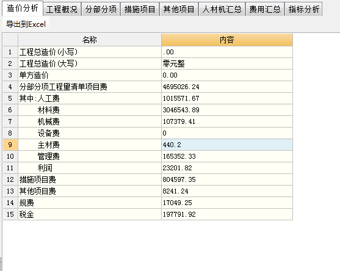Screen dimensions: 340x271
Task: Open the 费用汇总 tab
Action: pyautogui.click(x=265, y=9)
